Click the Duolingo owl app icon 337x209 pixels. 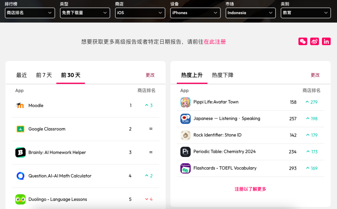coord(20,199)
